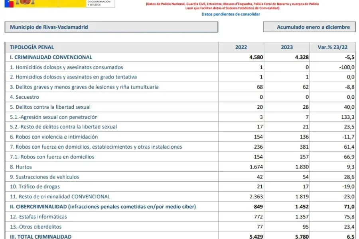Click the 12.-Estafas informáticas row label
359x239 pixels.
(x=38, y=217)
